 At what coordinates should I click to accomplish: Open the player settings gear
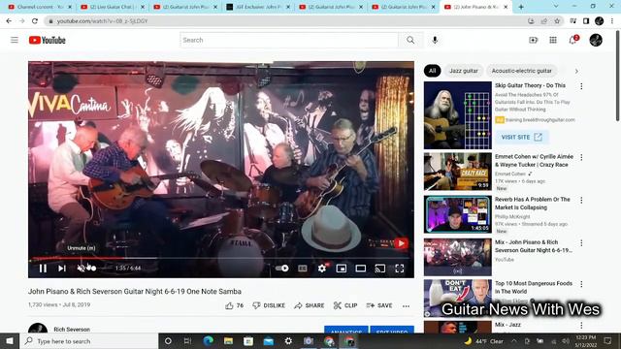[322, 269]
